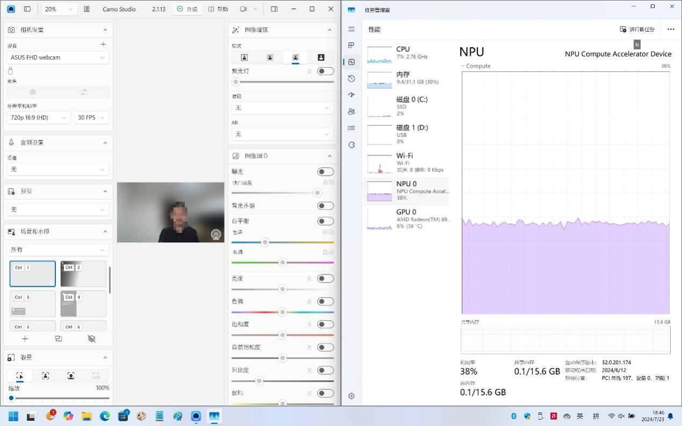
Task: Select the third image enhancement mode icon
Action: pos(295,57)
